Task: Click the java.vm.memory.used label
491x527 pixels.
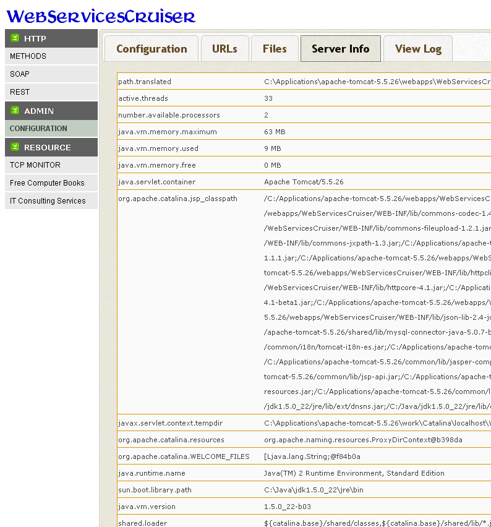Action: point(158,148)
